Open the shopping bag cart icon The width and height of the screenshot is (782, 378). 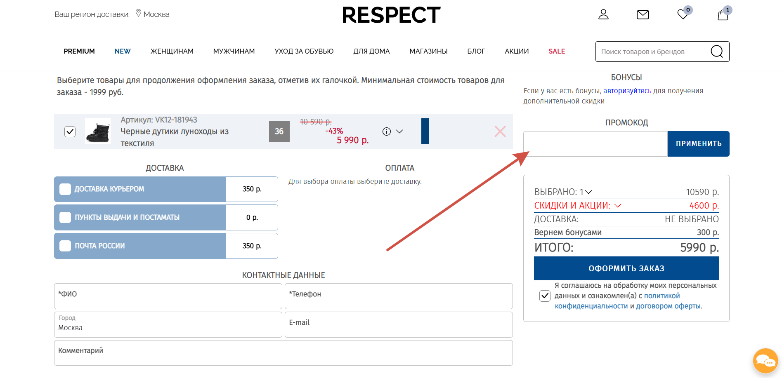pos(723,15)
